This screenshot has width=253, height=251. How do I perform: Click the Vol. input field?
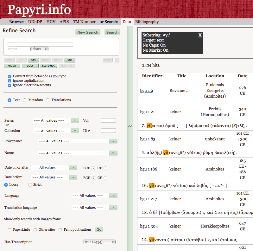pos(108,120)
